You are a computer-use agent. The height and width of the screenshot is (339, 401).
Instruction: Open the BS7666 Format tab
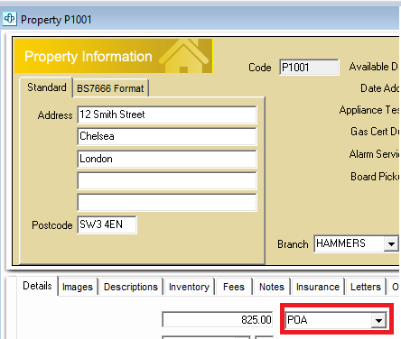[110, 88]
